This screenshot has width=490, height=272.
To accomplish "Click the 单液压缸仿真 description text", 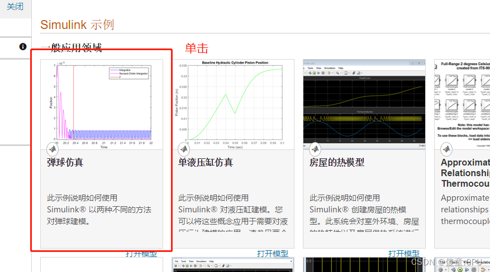I will 233,212.
